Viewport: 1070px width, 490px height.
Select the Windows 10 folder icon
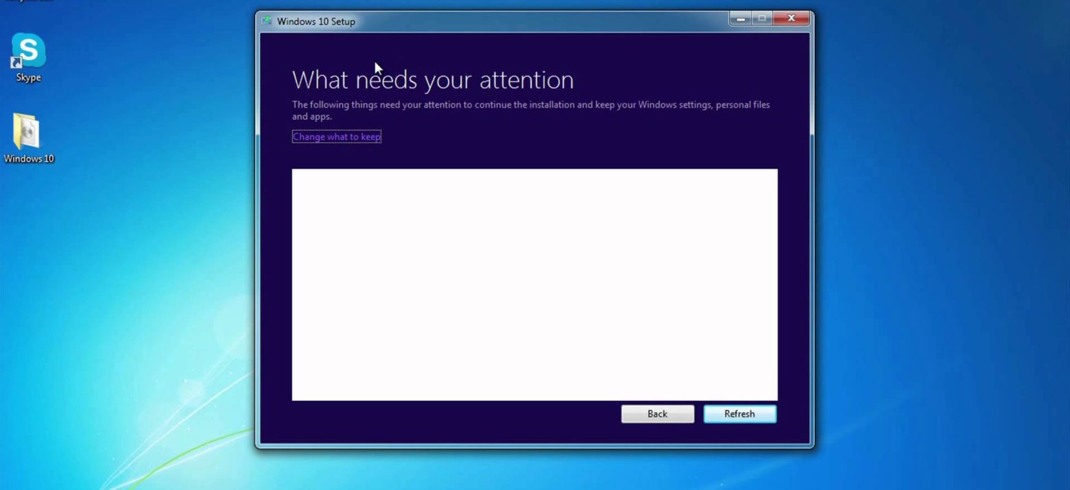(x=27, y=131)
